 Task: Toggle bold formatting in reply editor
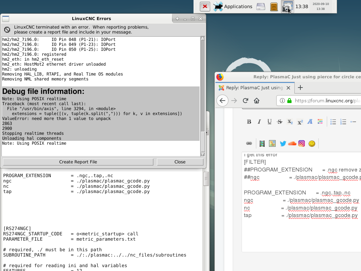pos(249,122)
